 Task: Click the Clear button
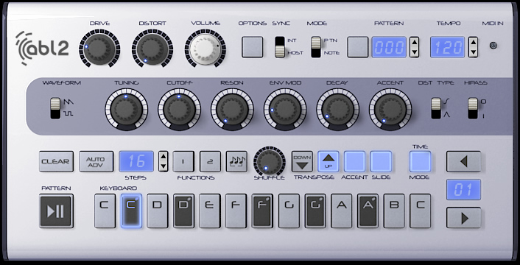click(x=56, y=161)
